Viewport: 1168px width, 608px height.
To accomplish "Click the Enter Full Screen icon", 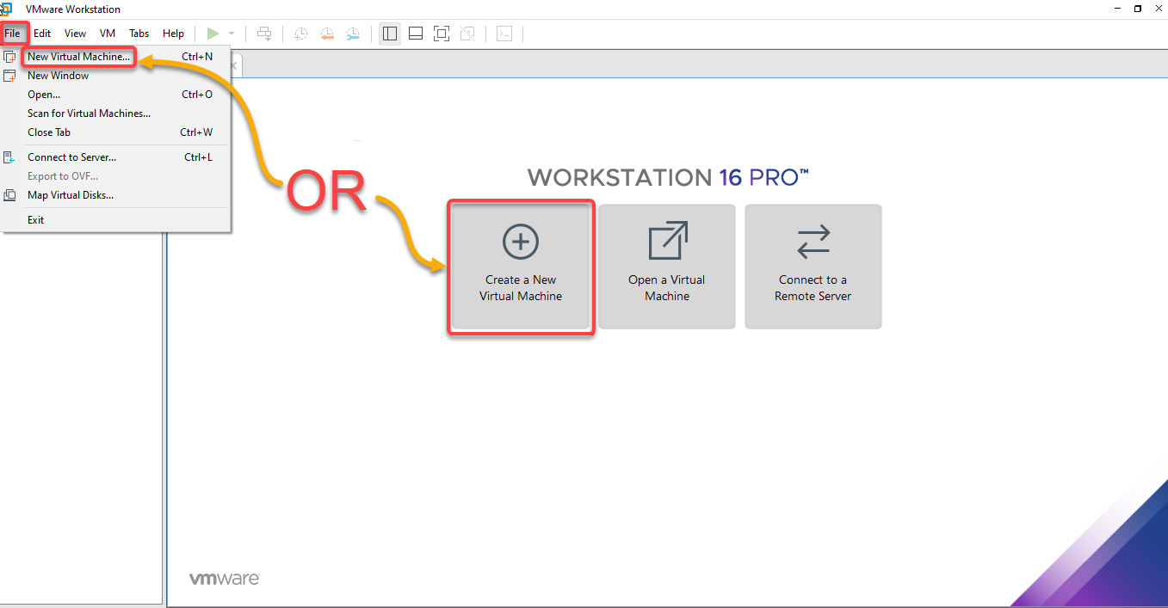I will pyautogui.click(x=442, y=34).
